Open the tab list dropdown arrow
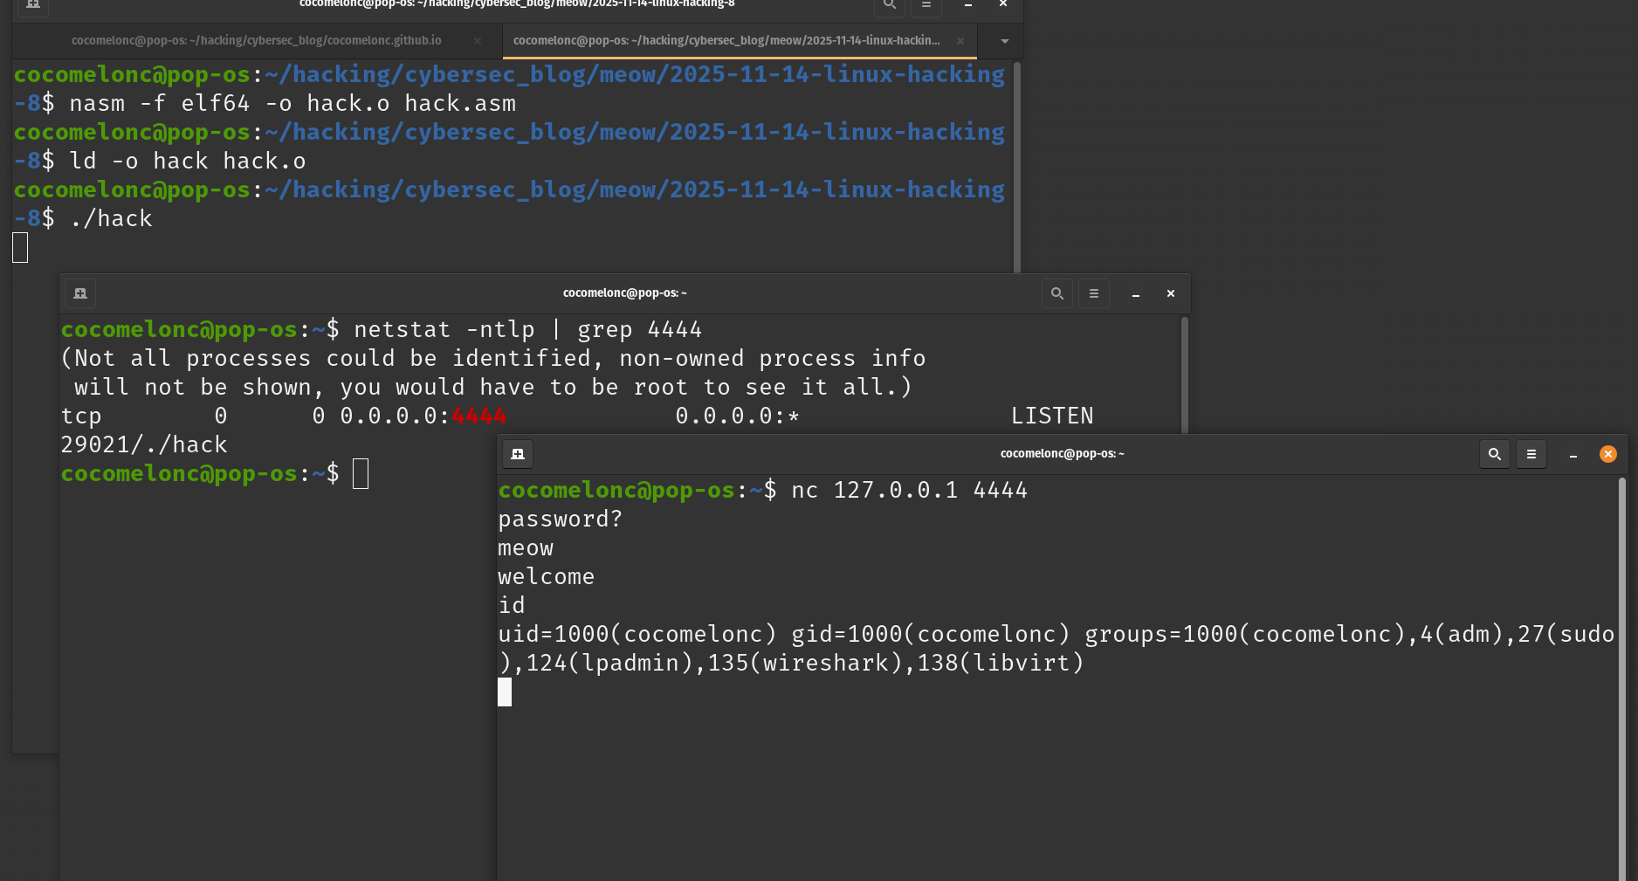 (1003, 40)
